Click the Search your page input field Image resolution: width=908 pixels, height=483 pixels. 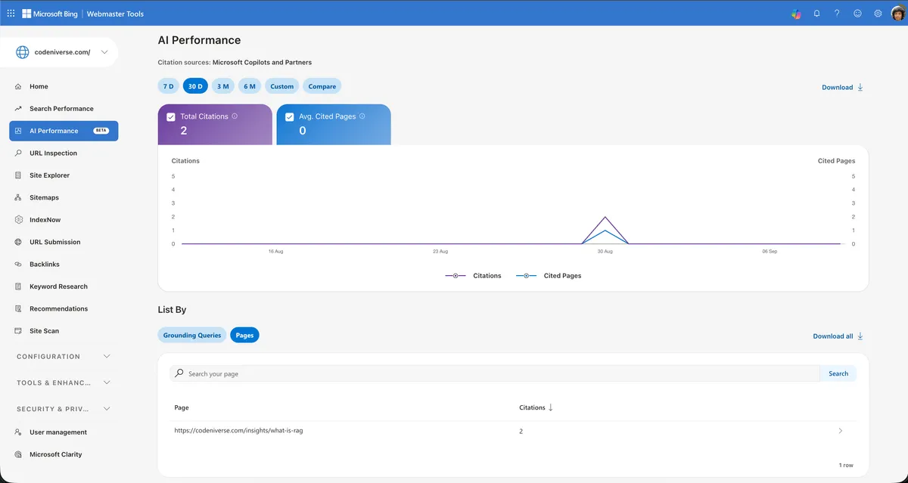pos(496,373)
